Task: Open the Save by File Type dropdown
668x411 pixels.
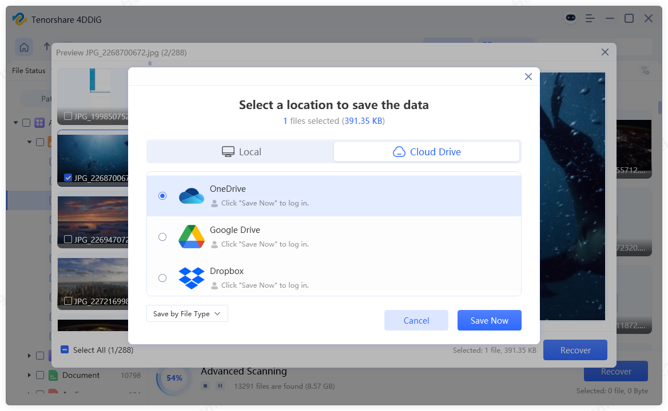Action: tap(187, 313)
